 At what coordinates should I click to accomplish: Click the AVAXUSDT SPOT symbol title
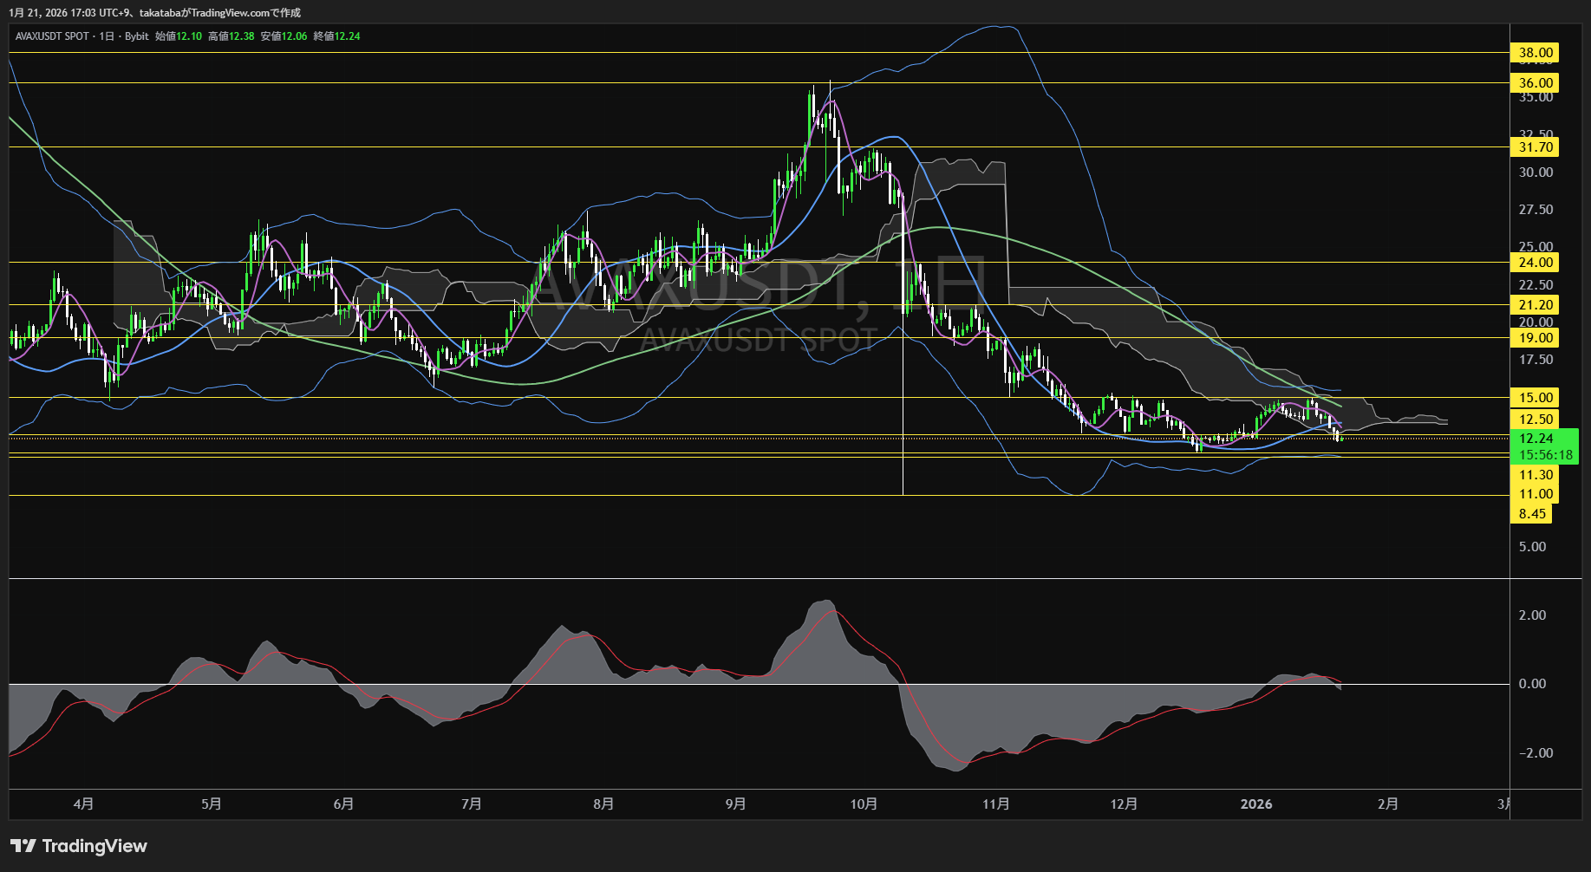52,36
